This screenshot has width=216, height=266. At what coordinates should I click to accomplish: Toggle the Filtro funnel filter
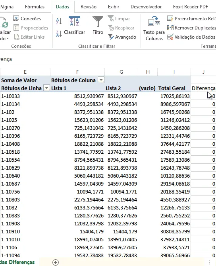[98, 25]
